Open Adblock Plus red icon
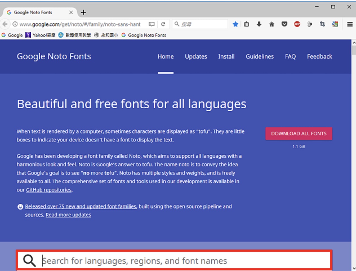This screenshot has width=356, height=271. click(297, 24)
